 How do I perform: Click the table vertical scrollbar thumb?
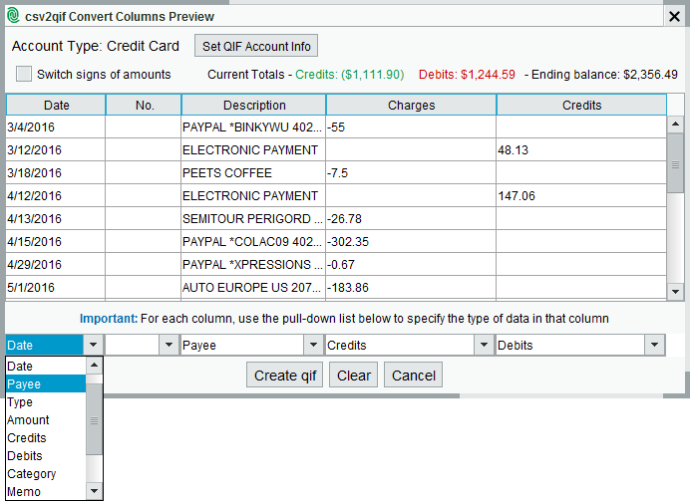click(675, 163)
